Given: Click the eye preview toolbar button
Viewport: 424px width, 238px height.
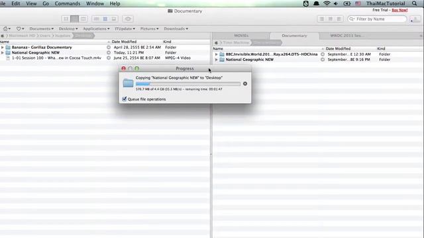Looking at the screenshot, I should [128, 19].
